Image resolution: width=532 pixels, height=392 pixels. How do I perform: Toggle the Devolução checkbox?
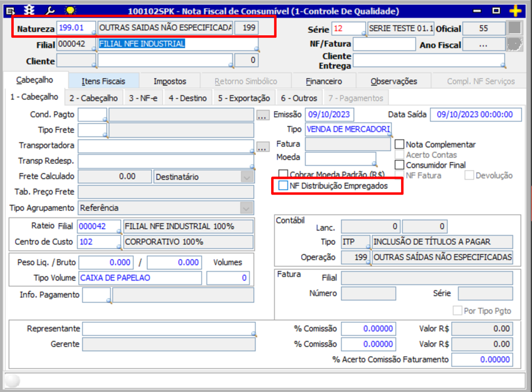pos(469,176)
